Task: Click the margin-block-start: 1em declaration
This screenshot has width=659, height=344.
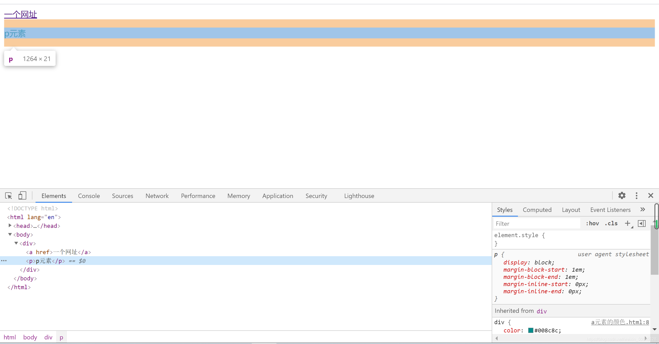Action: click(544, 270)
